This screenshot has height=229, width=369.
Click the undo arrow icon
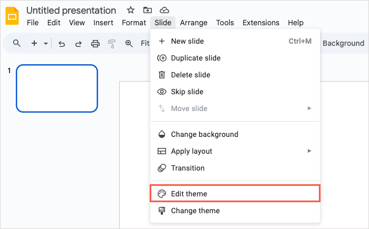62,44
